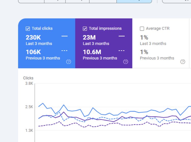Click the 106K previous period clicks value

(33, 52)
